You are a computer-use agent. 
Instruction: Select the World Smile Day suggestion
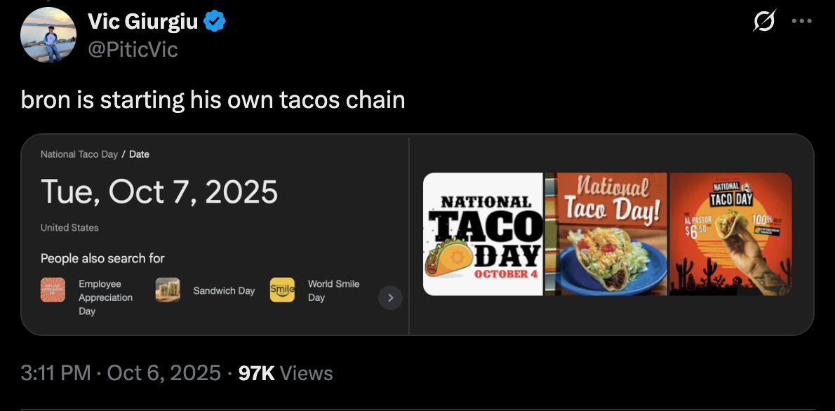point(333,290)
